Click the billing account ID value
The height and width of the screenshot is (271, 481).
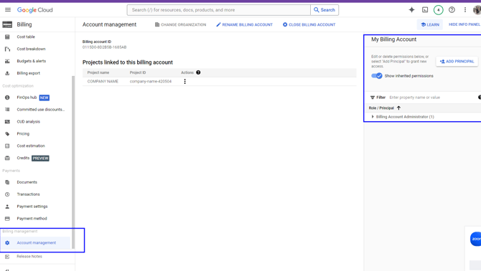click(x=104, y=47)
